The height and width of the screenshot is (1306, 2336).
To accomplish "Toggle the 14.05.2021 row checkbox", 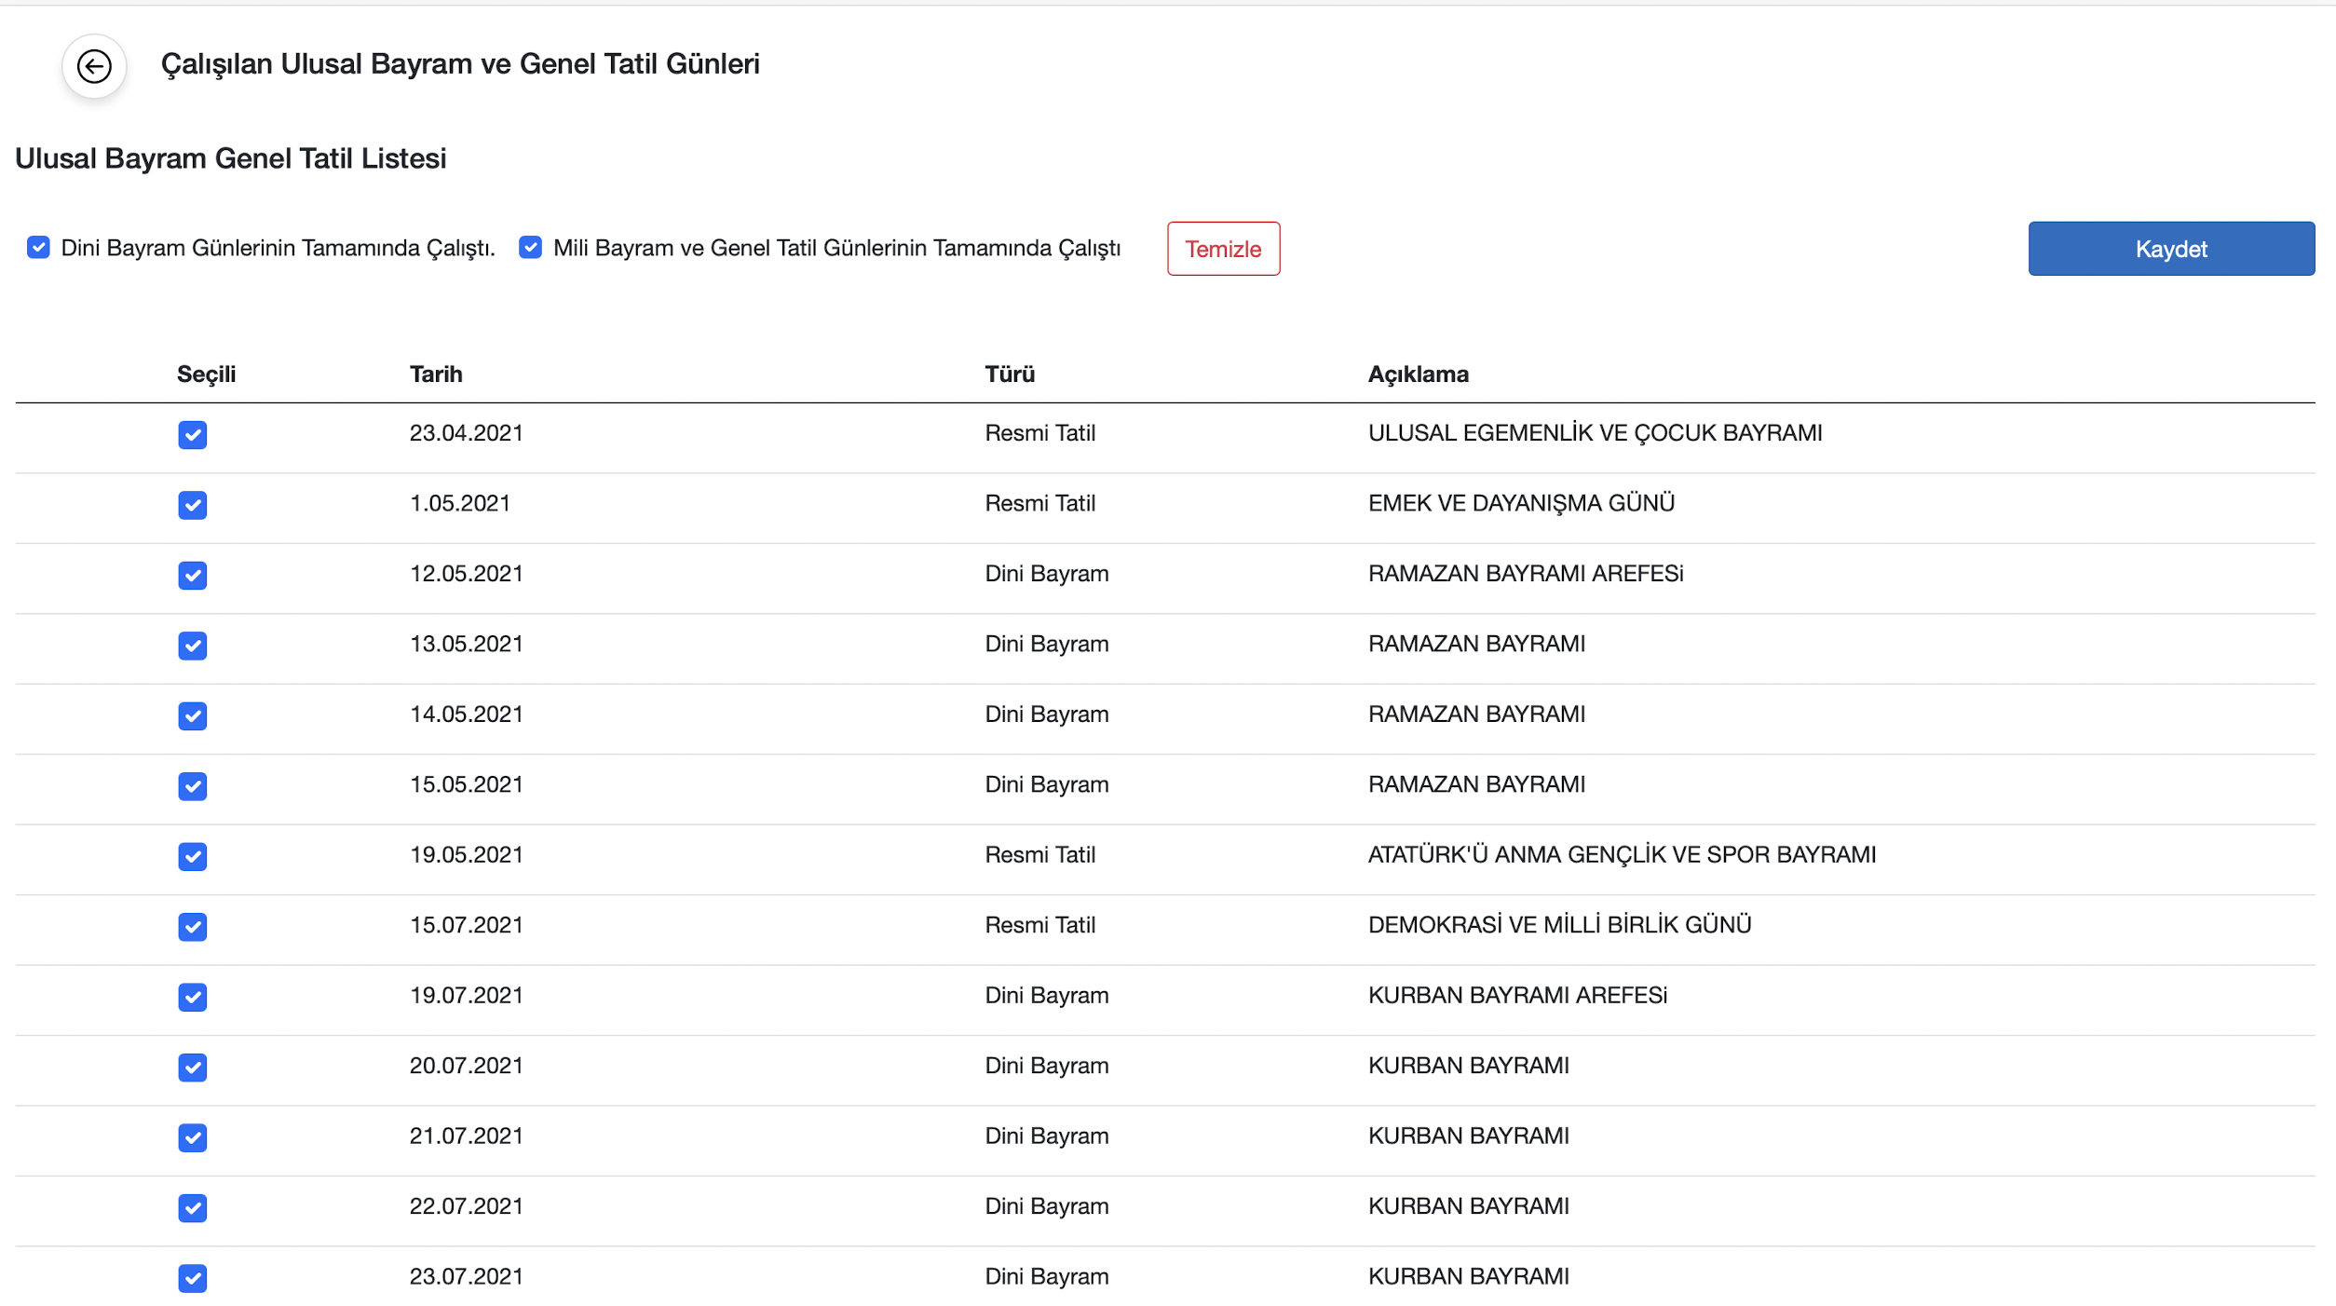I will click(x=193, y=716).
